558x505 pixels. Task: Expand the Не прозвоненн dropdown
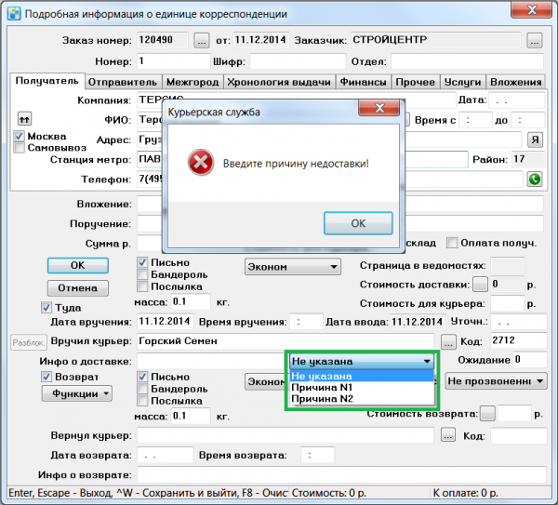[494, 380]
